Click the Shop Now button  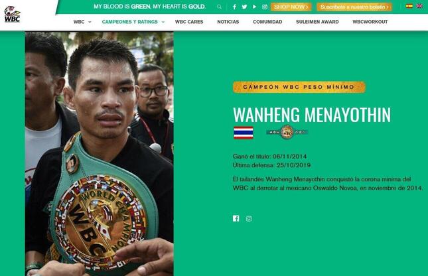pyautogui.click(x=291, y=7)
